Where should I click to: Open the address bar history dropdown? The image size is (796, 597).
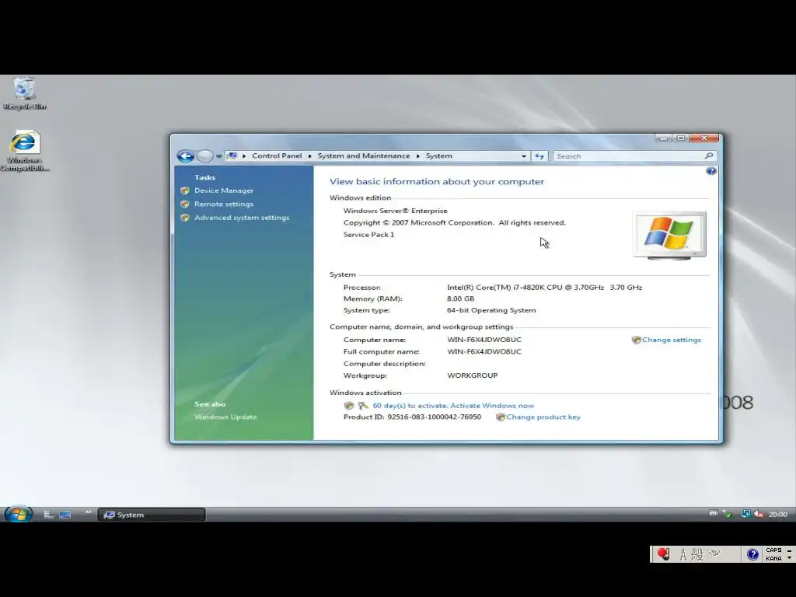coord(523,156)
